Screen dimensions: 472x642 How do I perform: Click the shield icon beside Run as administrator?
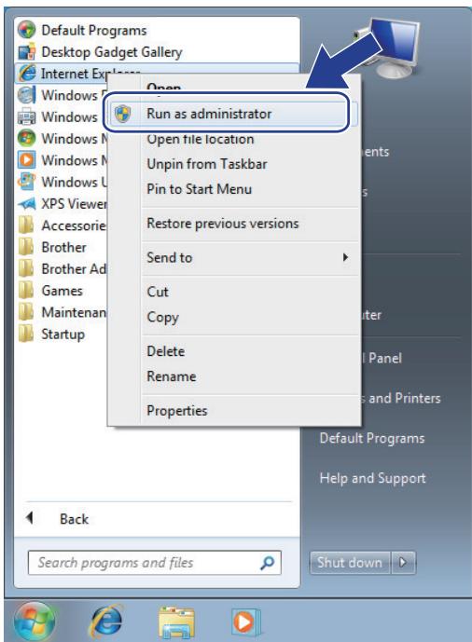point(122,114)
